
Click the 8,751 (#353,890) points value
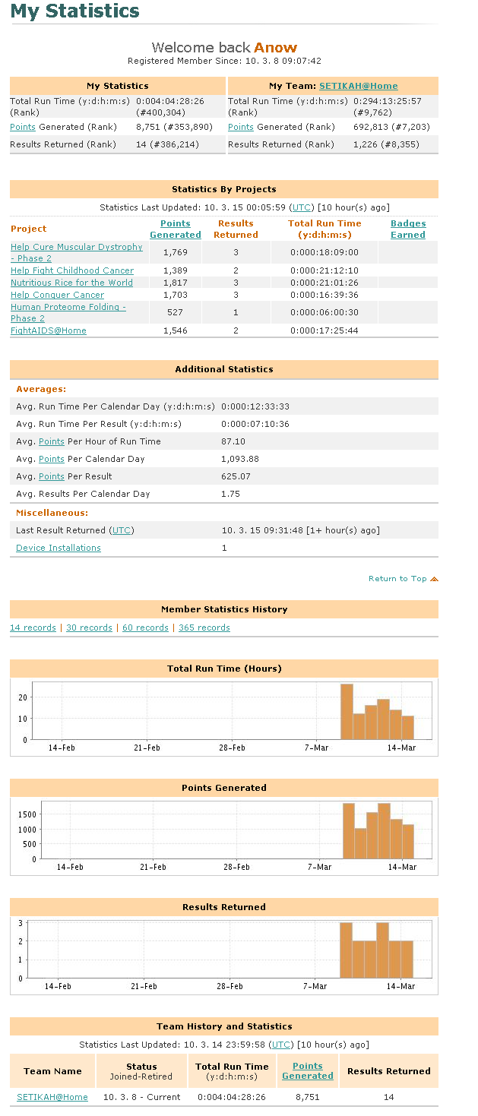tap(175, 127)
